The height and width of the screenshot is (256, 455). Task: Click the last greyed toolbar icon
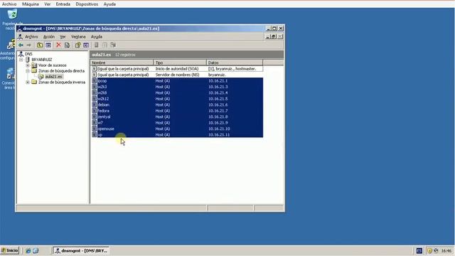pos(113,45)
